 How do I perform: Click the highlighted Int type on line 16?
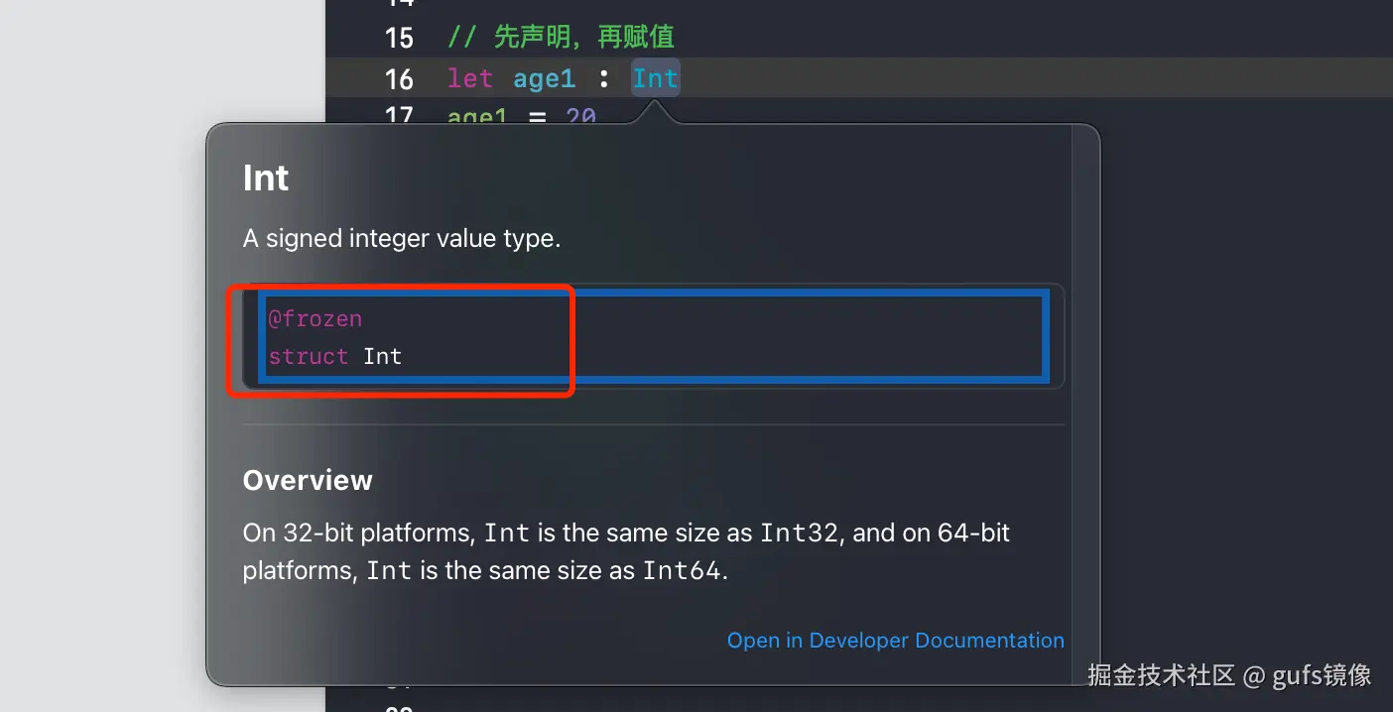(656, 78)
